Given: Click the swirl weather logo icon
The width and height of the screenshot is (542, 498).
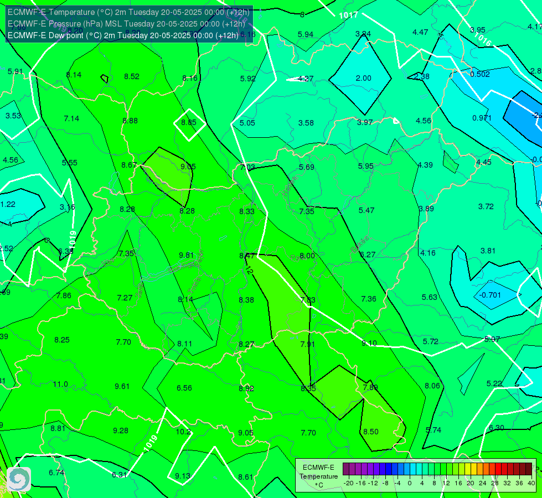Looking at the screenshot, I should 19,479.
